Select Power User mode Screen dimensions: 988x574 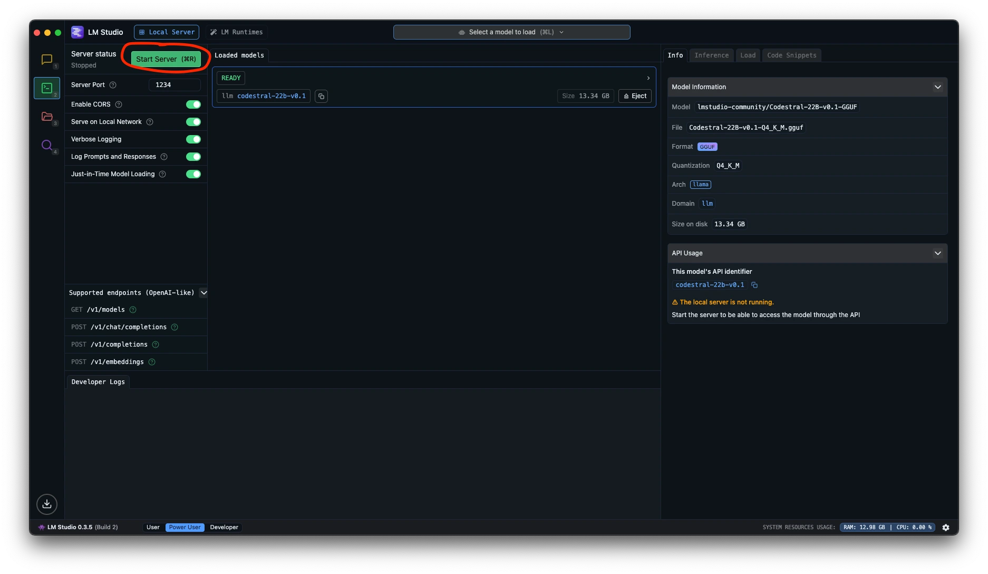[x=185, y=527]
